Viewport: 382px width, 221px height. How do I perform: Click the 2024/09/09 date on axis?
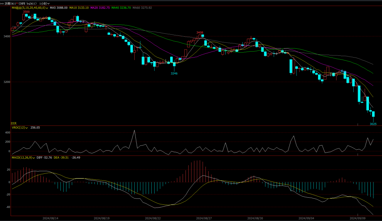(357, 218)
